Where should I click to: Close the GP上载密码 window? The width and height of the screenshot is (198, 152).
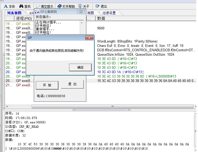point(81,12)
